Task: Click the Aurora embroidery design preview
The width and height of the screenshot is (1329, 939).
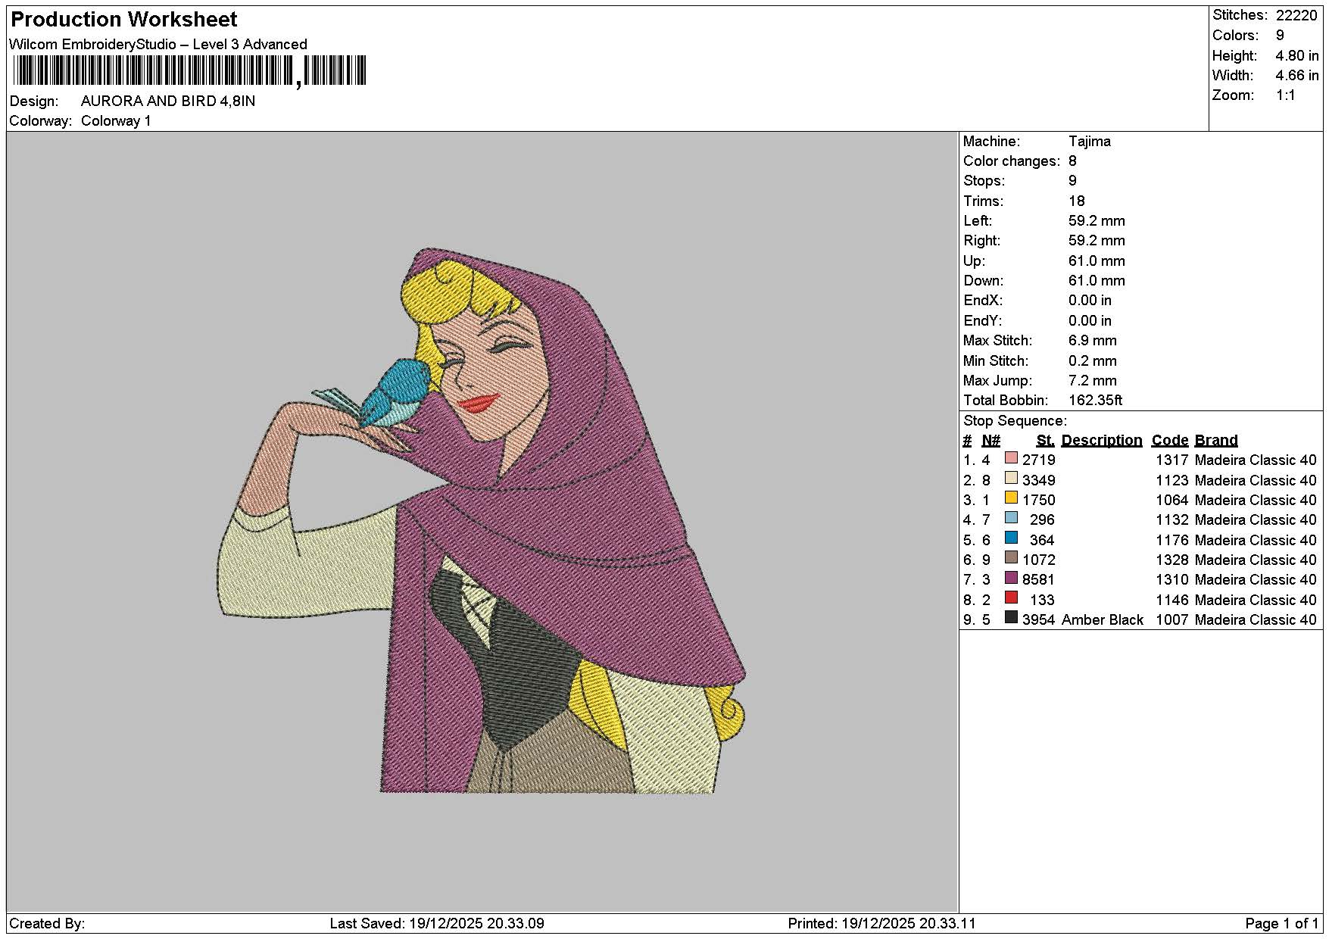Action: coord(481,520)
